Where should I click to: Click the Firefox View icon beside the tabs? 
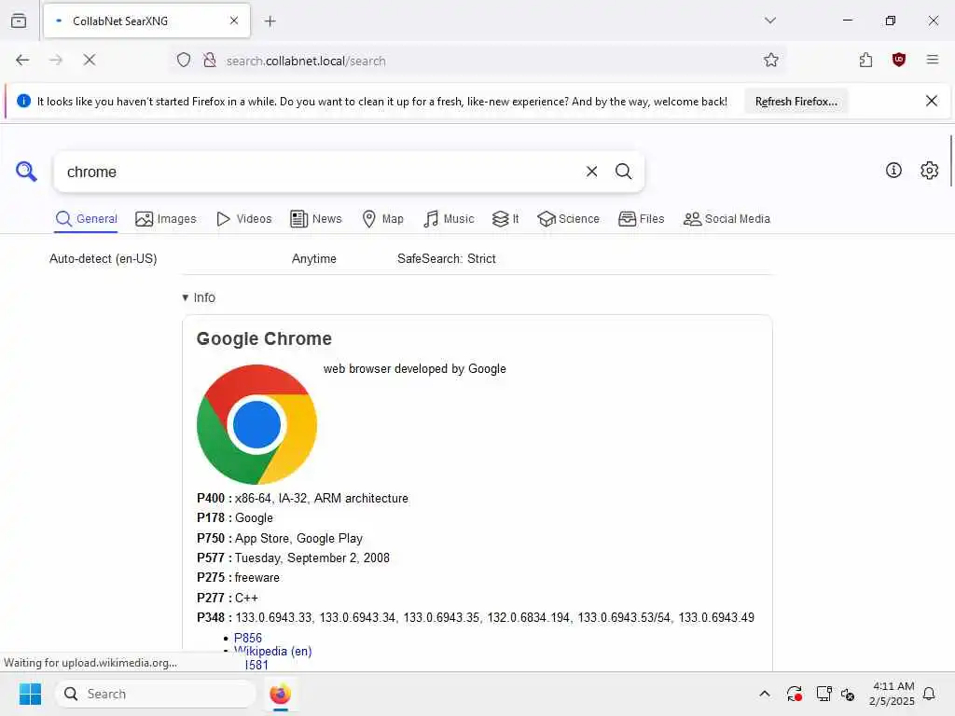pos(19,21)
